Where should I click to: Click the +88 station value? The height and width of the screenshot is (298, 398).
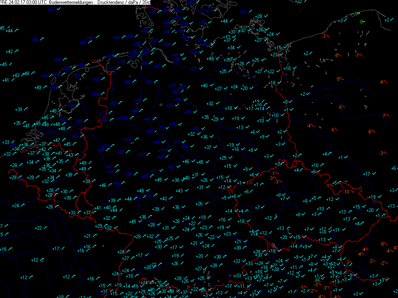point(149,131)
